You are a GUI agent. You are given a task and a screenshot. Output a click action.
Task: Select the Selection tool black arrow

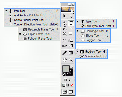tap(65, 16)
